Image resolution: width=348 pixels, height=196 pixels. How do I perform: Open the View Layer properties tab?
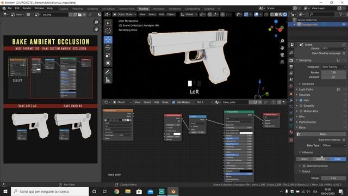(291, 73)
